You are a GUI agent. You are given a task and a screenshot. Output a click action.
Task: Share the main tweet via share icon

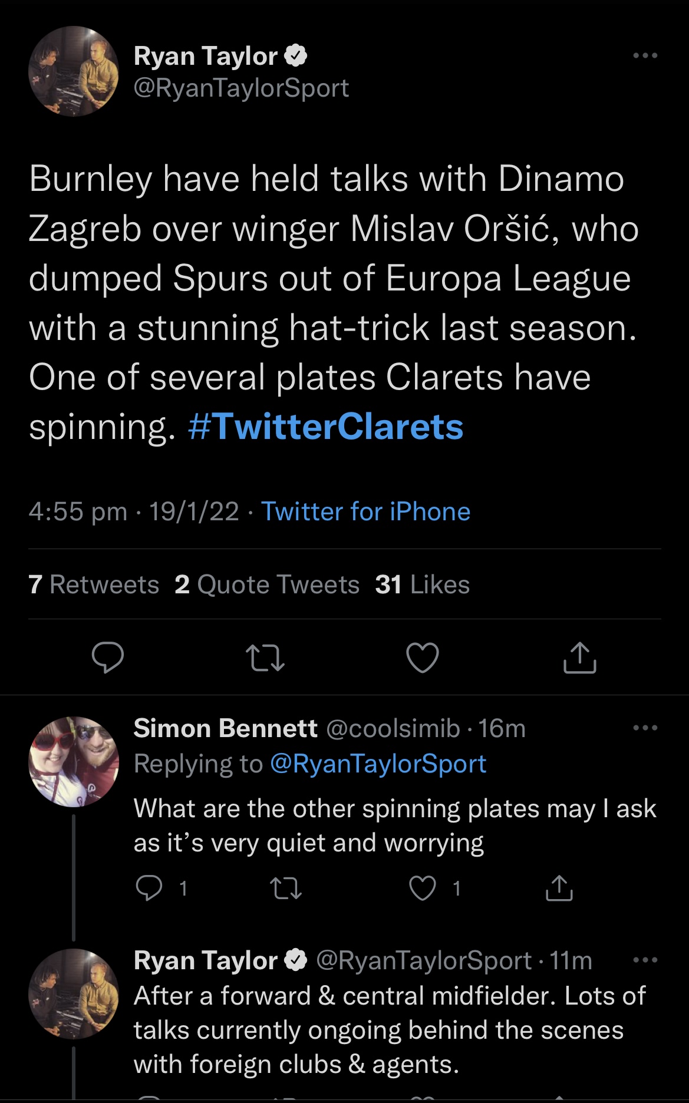[x=579, y=658]
